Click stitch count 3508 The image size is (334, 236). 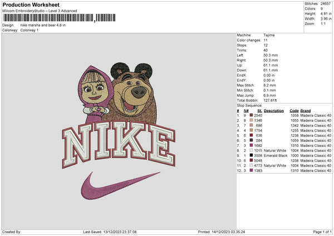258,155
